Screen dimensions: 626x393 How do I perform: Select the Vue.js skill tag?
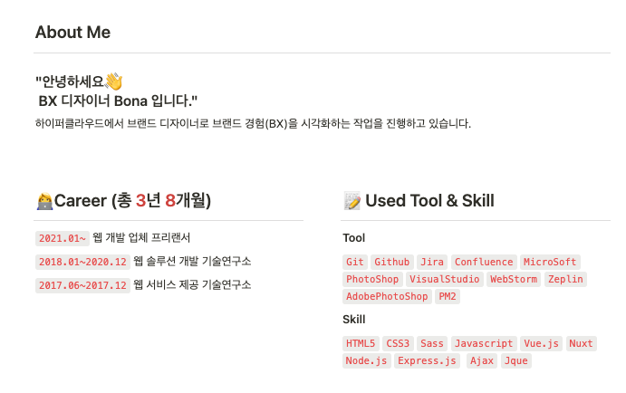[x=542, y=343]
